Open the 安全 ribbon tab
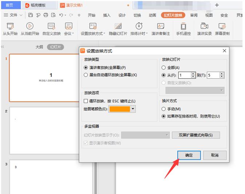The height and width of the screenshot is (194, 245). (224, 15)
